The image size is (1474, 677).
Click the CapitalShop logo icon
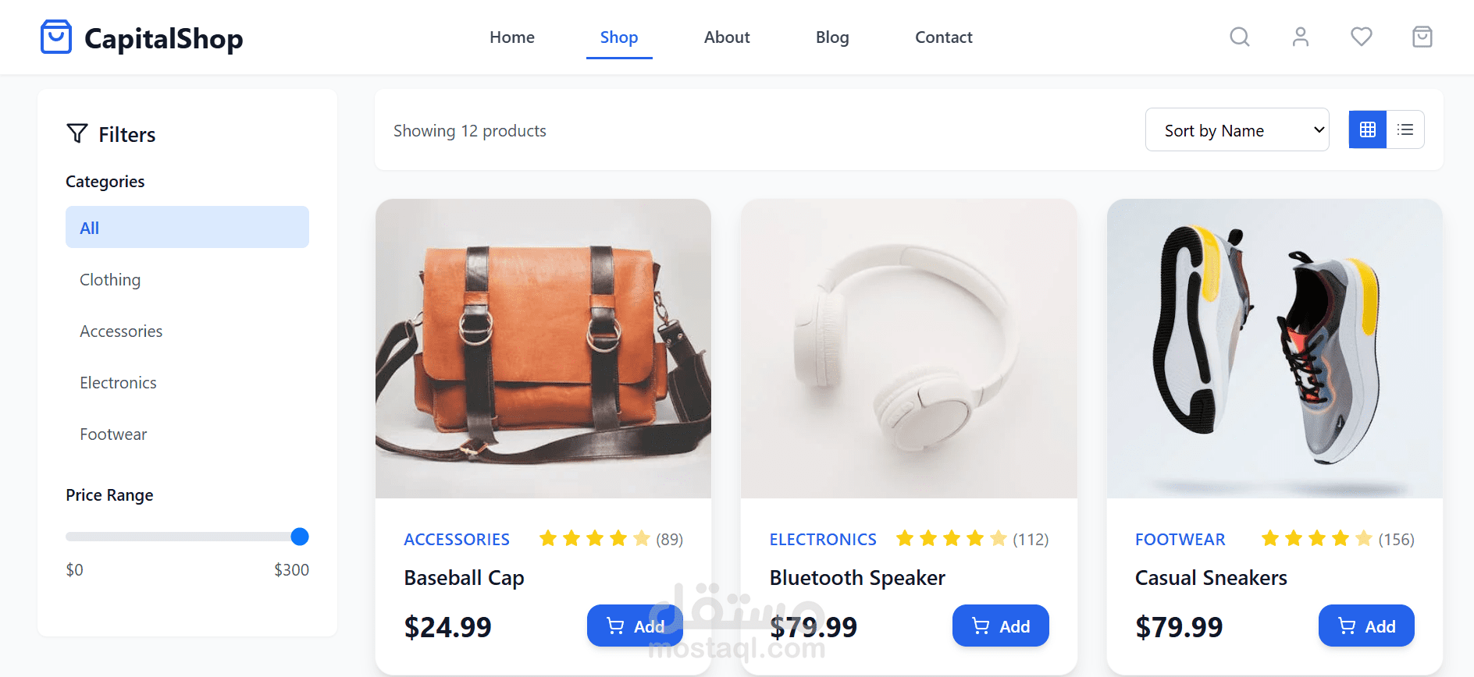click(x=55, y=36)
